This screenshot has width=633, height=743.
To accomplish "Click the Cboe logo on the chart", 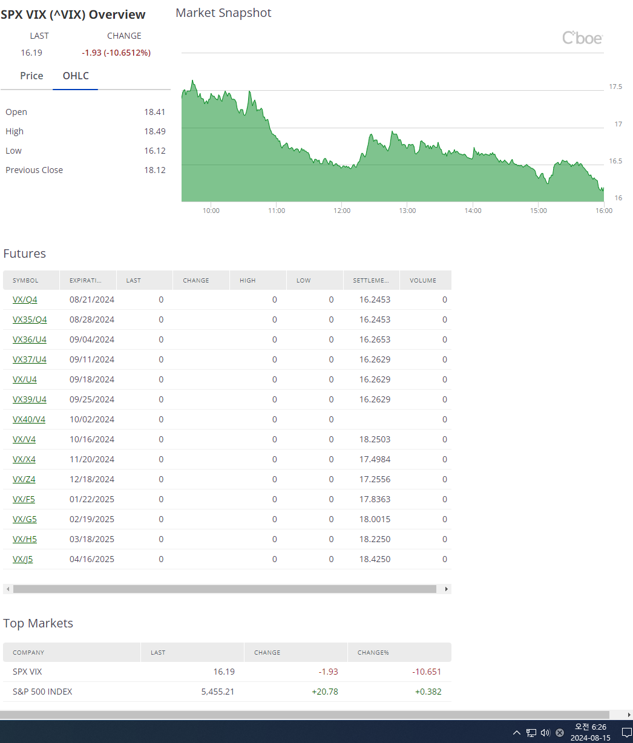I will click(583, 38).
